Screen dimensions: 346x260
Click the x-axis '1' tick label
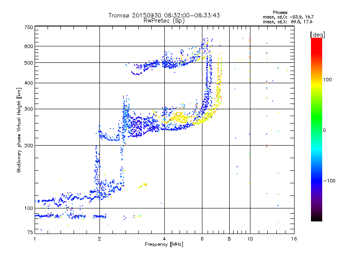coord(35,239)
